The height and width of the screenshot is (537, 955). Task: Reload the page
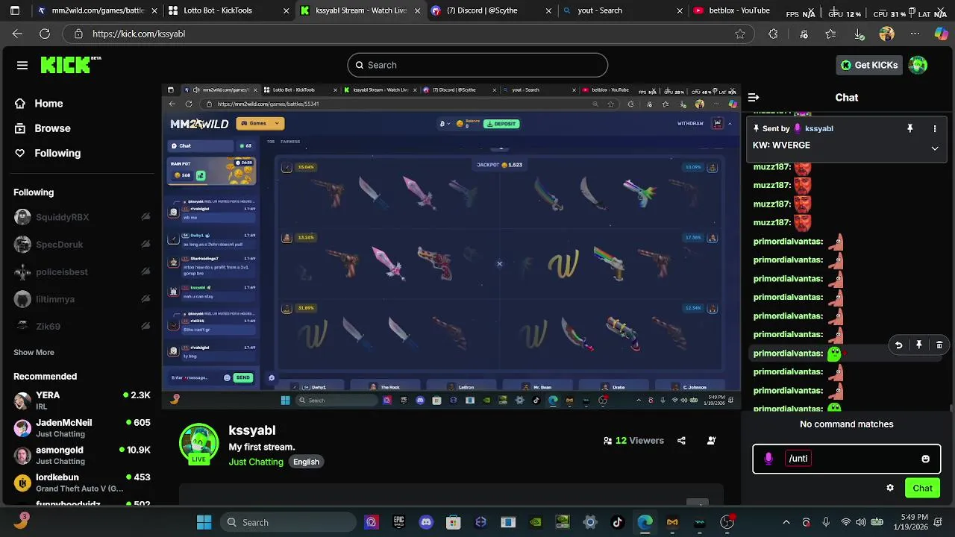[45, 34]
